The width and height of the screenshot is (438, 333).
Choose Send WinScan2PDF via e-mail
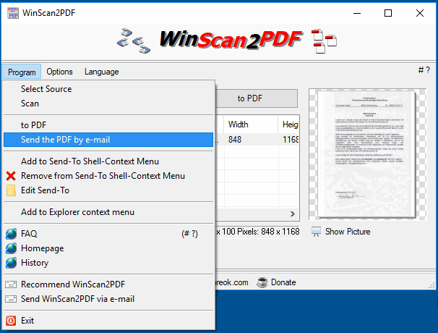pyautogui.click(x=108, y=299)
